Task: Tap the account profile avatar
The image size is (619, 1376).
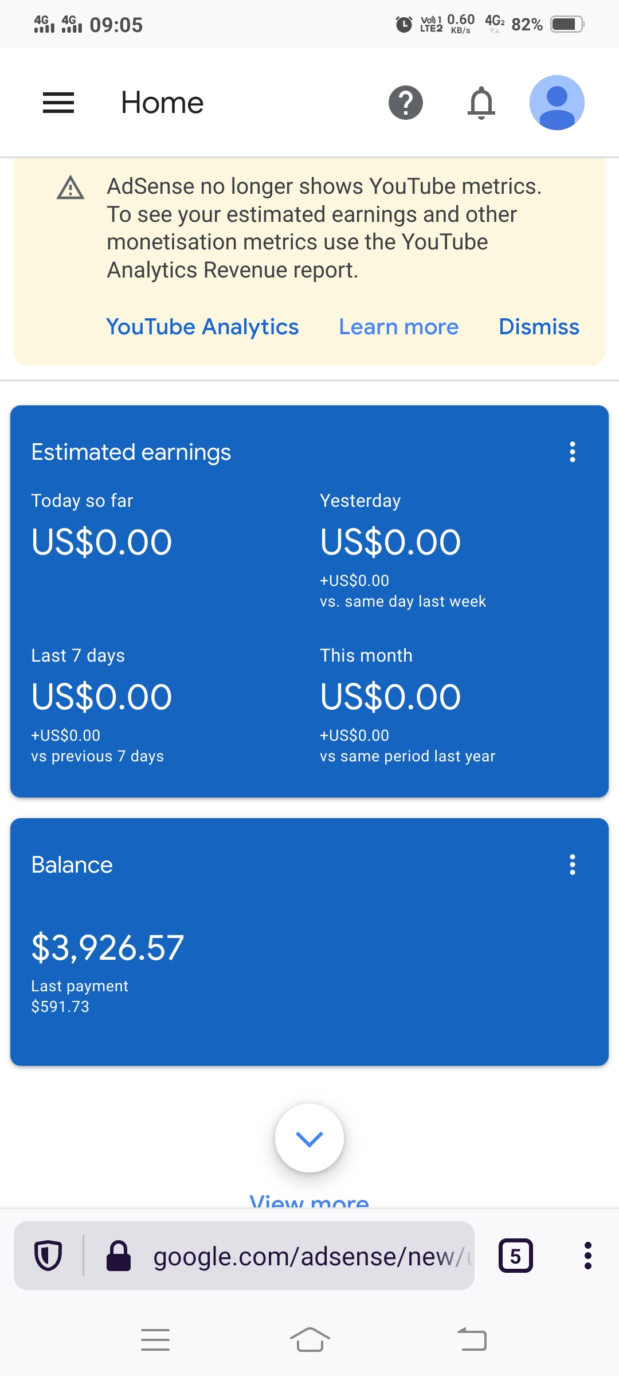Action: [557, 103]
